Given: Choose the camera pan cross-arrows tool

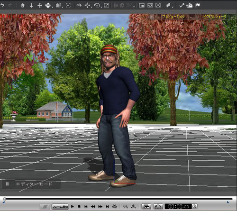Looking at the screenshot, I should (39, 6).
